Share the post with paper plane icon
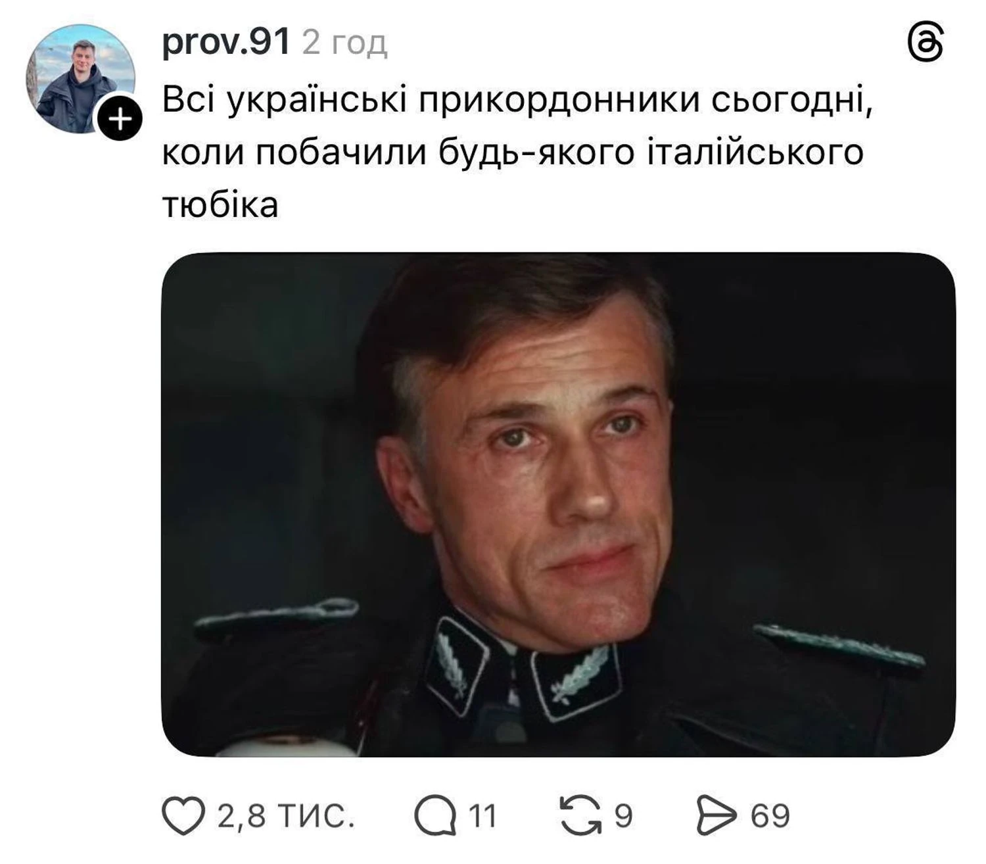This screenshot has width=986, height=864. click(716, 816)
